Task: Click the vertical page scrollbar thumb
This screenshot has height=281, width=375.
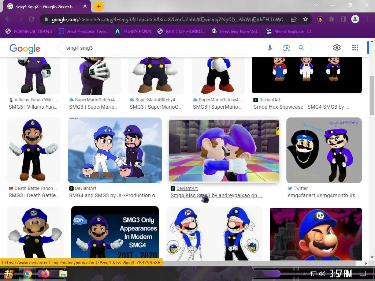Action: click(x=372, y=95)
